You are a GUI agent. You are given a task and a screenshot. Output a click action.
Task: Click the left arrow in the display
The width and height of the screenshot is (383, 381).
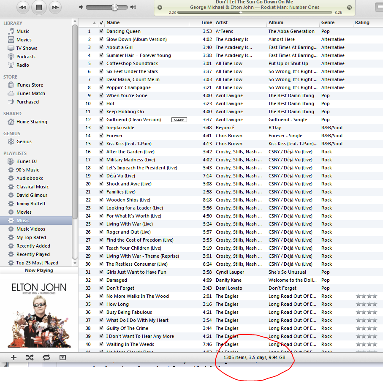point(160,7)
